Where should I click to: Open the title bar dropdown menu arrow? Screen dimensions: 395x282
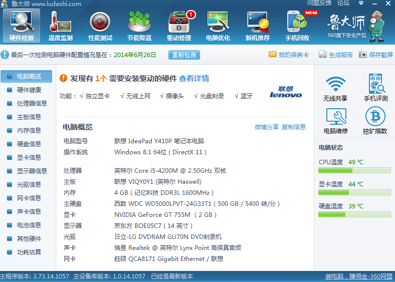coord(361,4)
